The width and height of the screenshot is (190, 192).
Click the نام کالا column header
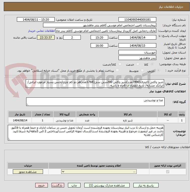click(x=128, y=114)
